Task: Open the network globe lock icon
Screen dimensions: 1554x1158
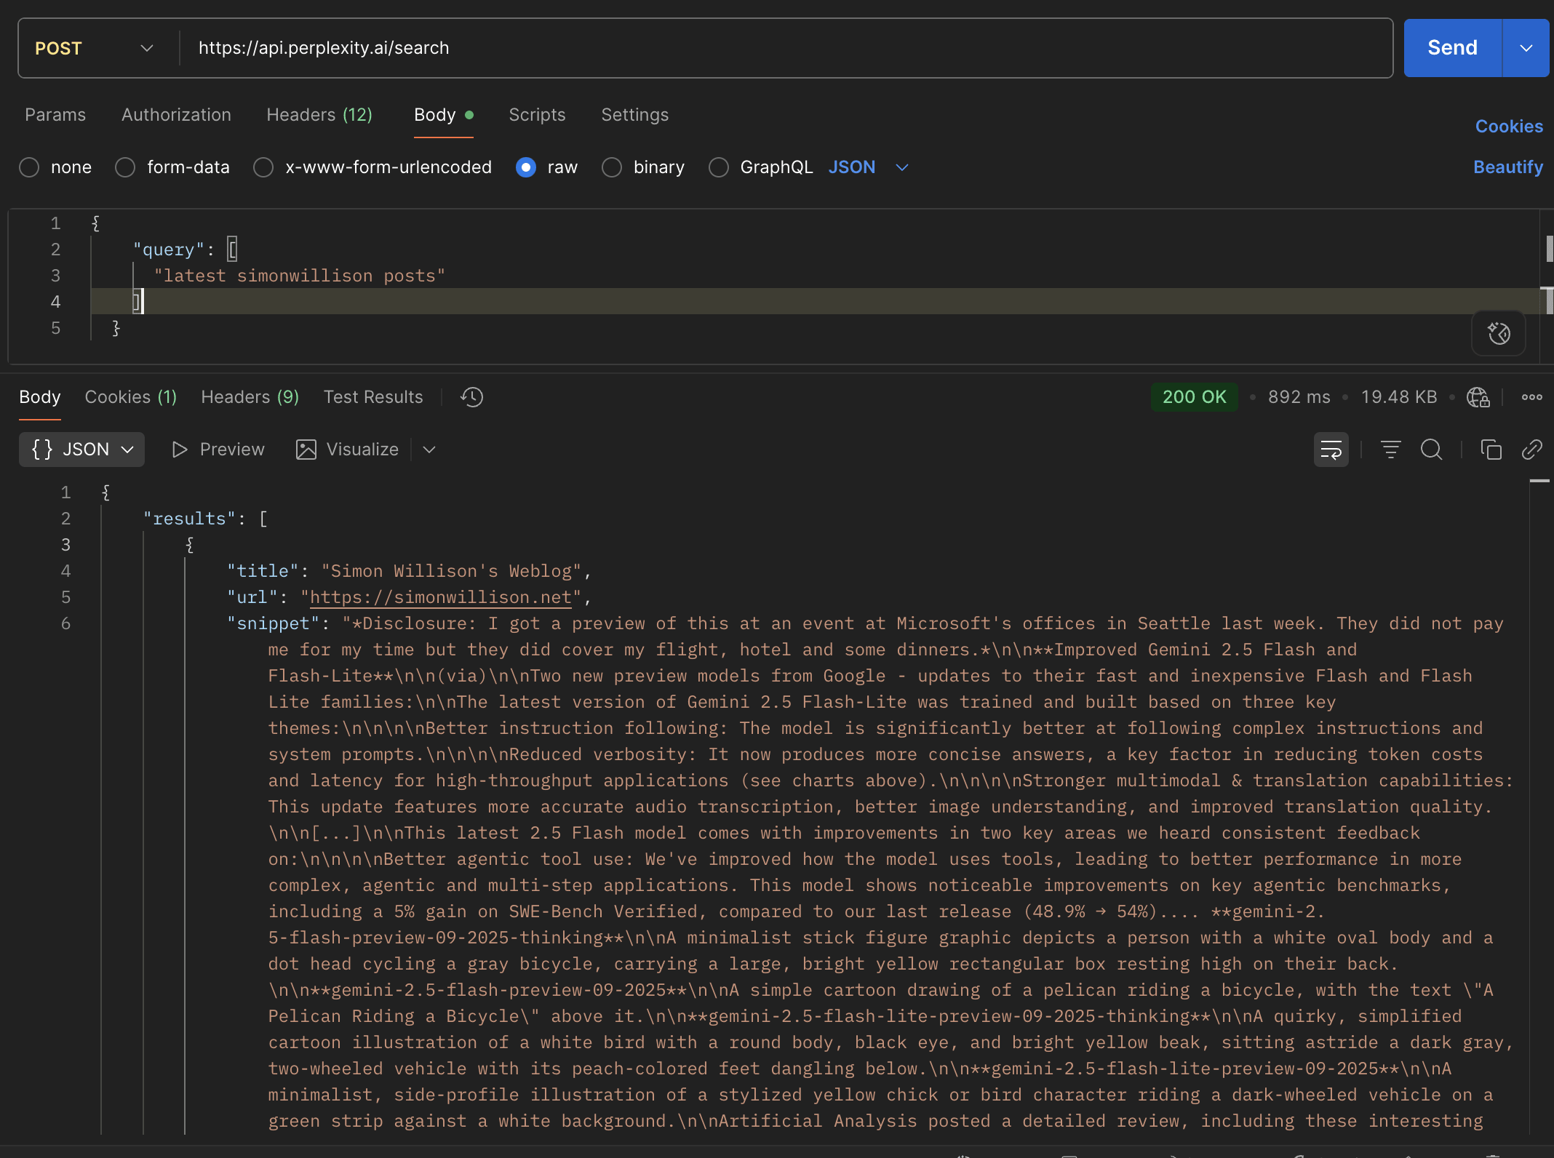Action: point(1478,397)
